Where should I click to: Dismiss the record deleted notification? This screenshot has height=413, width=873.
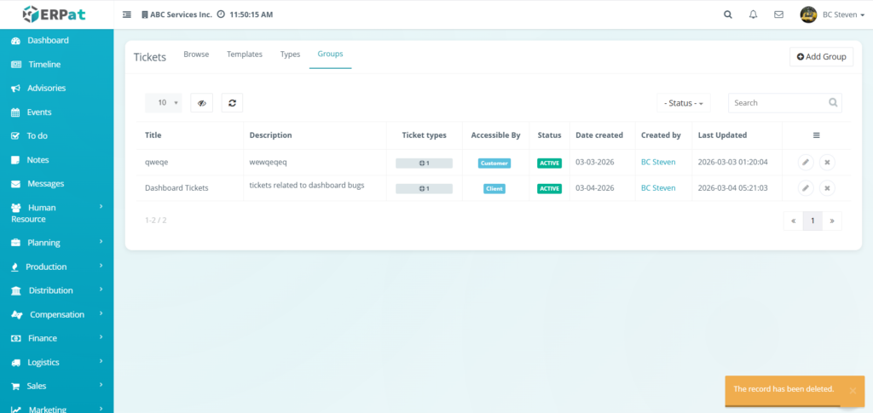coord(853,391)
